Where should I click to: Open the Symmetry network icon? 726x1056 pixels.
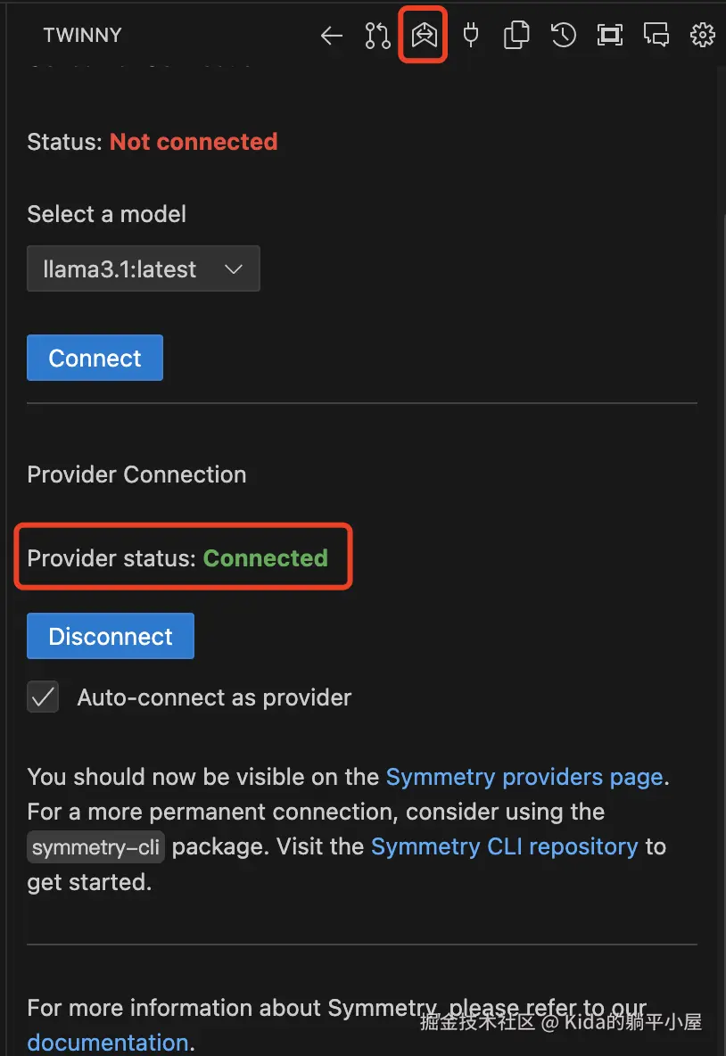click(x=424, y=36)
